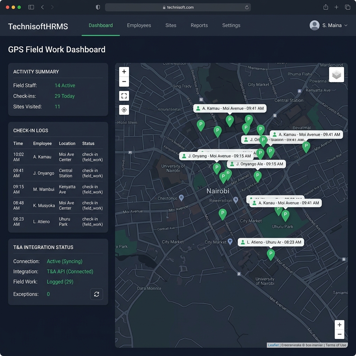Click the M. Wambui employee cell
The height and width of the screenshot is (356, 356).
43,189
